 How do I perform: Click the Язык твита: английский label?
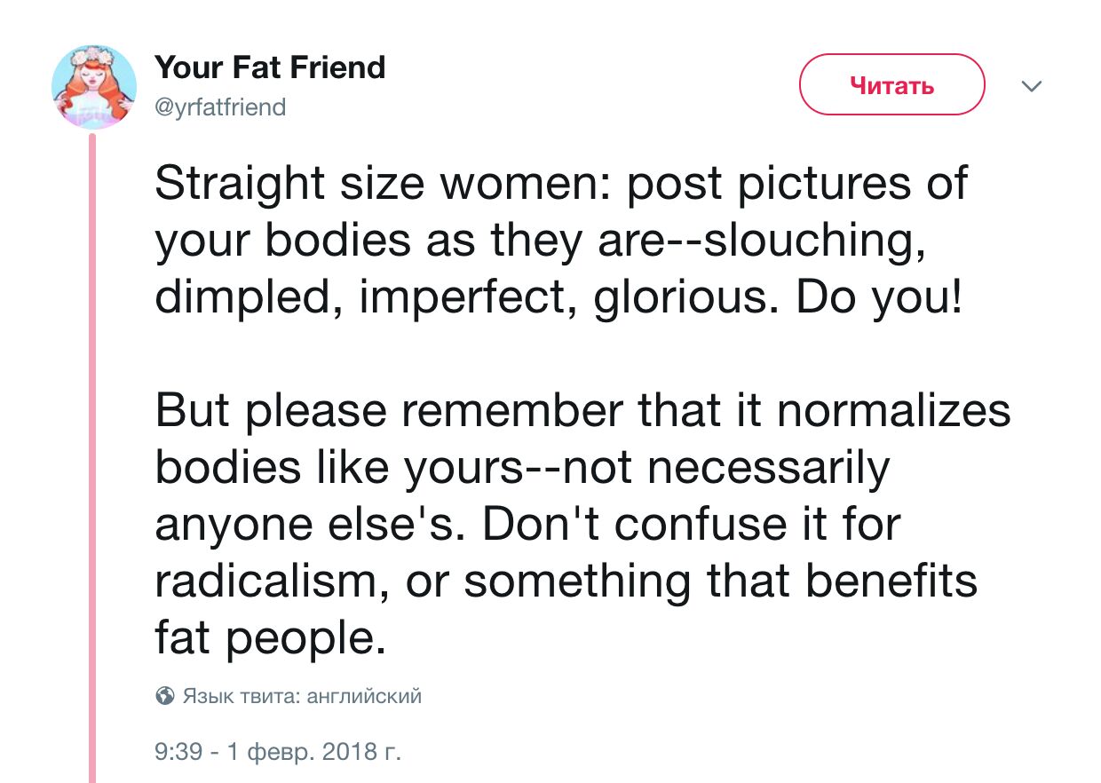[301, 696]
